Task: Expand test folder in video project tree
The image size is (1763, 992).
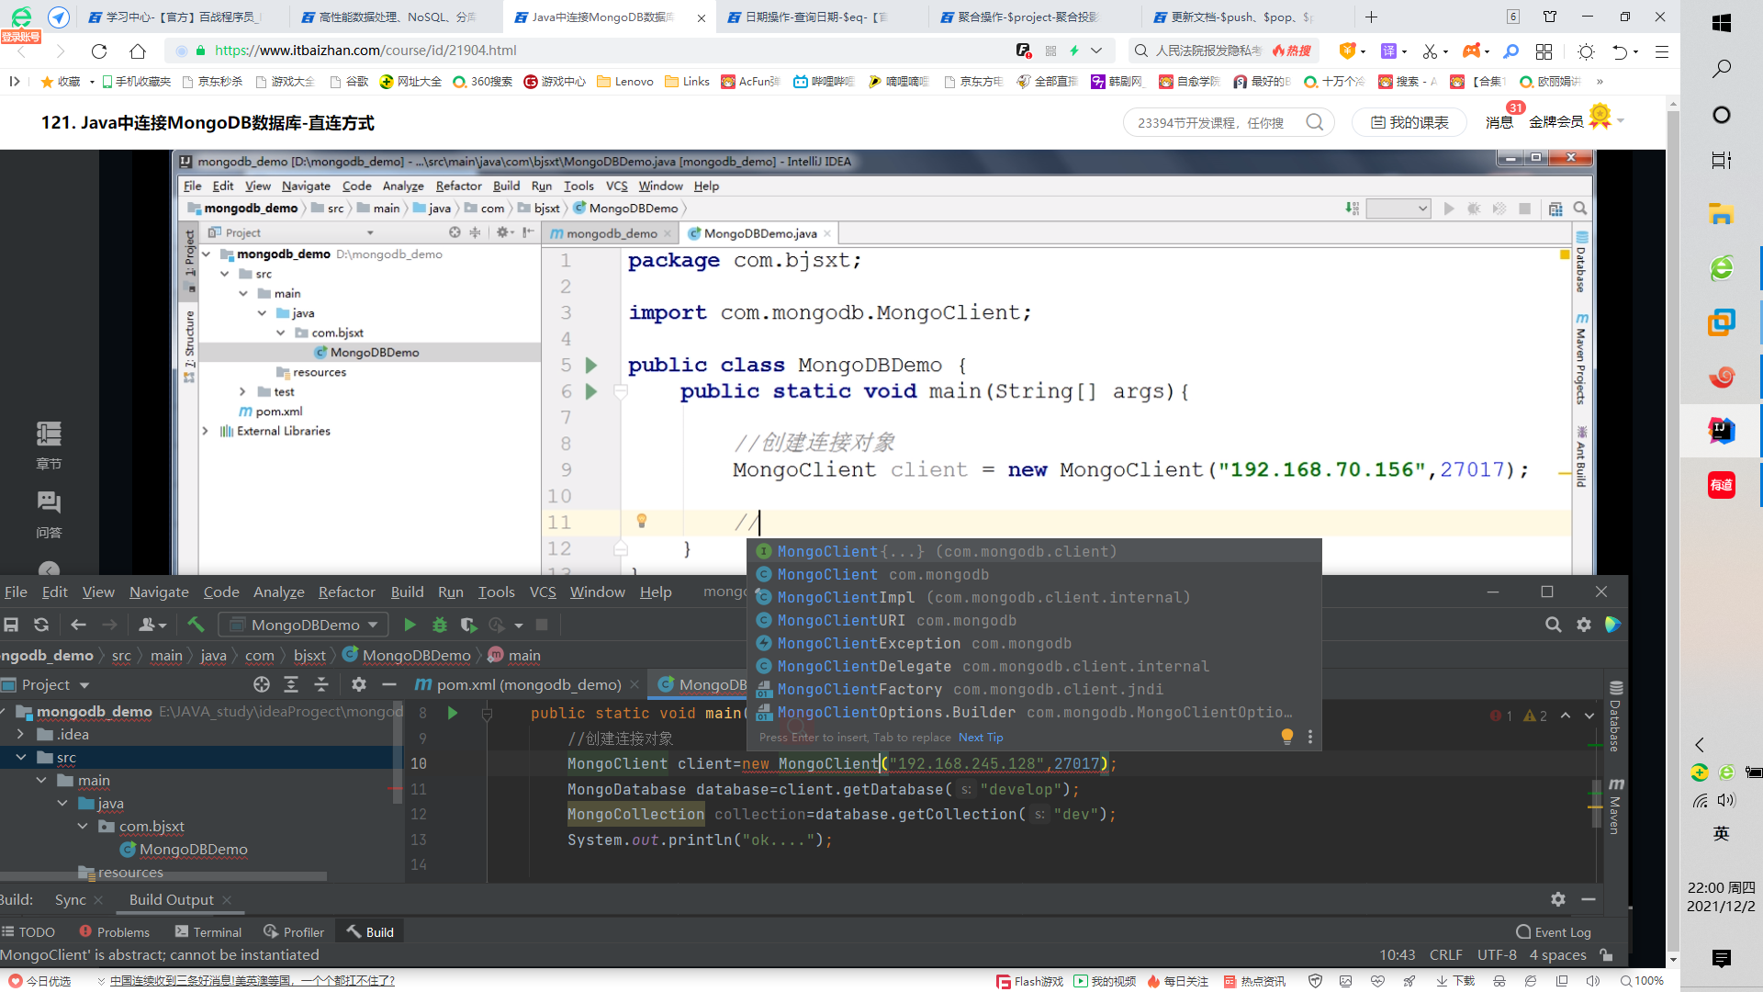Action: [x=242, y=391]
